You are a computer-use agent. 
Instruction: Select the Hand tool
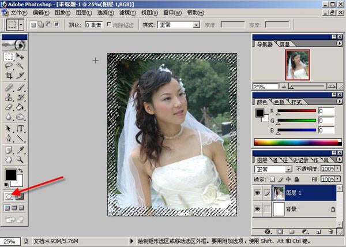click(x=9, y=159)
